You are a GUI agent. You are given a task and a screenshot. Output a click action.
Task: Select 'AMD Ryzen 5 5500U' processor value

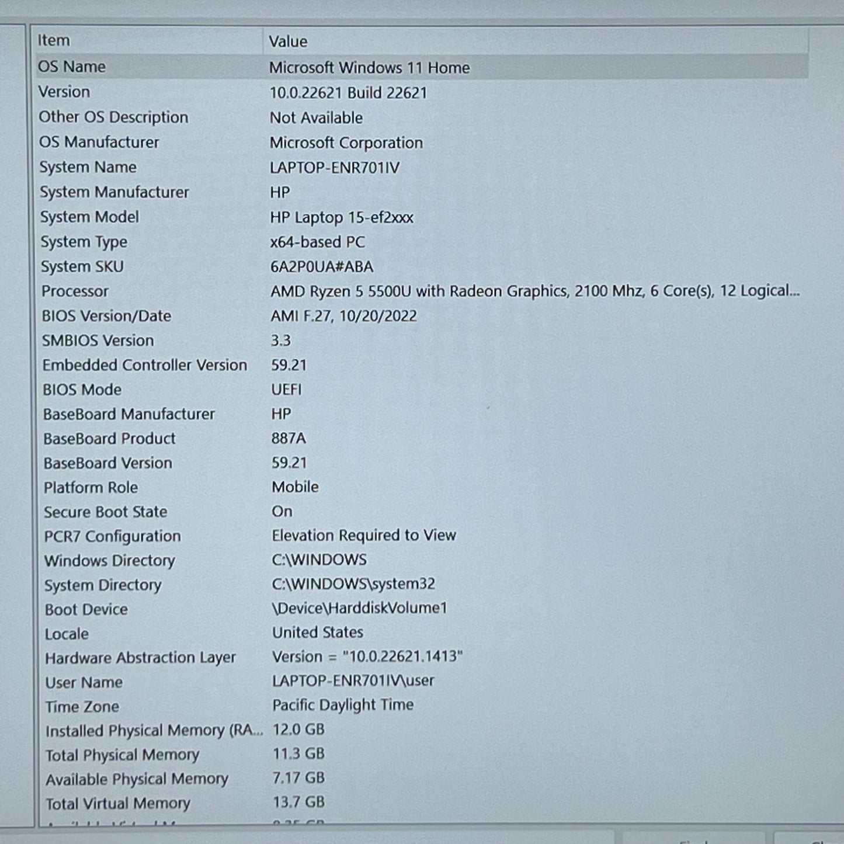point(535,291)
